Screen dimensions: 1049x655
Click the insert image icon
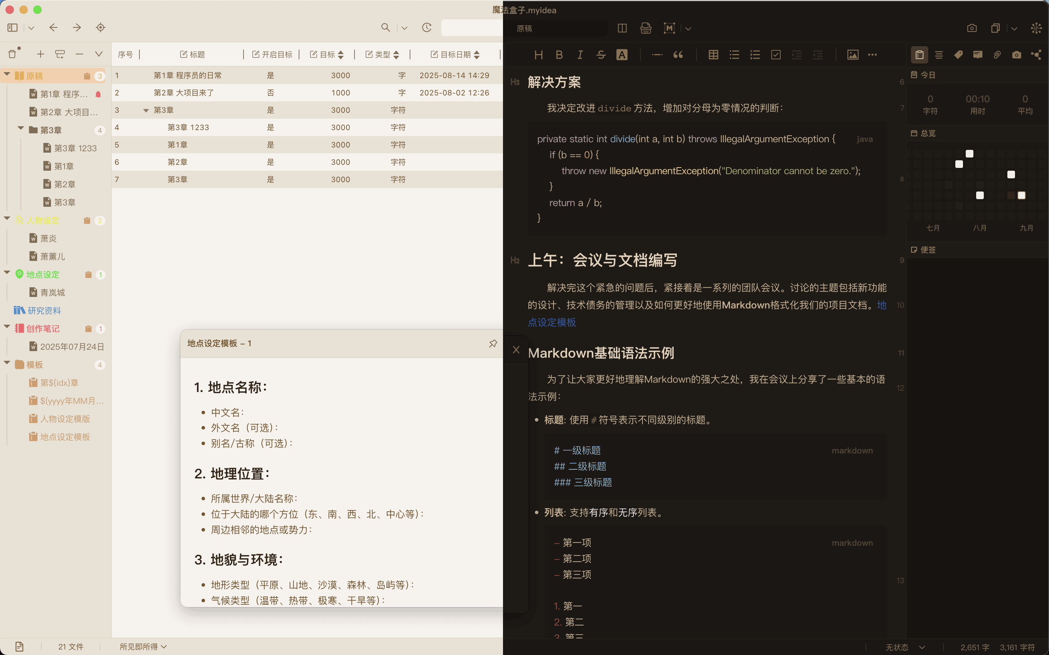(852, 54)
